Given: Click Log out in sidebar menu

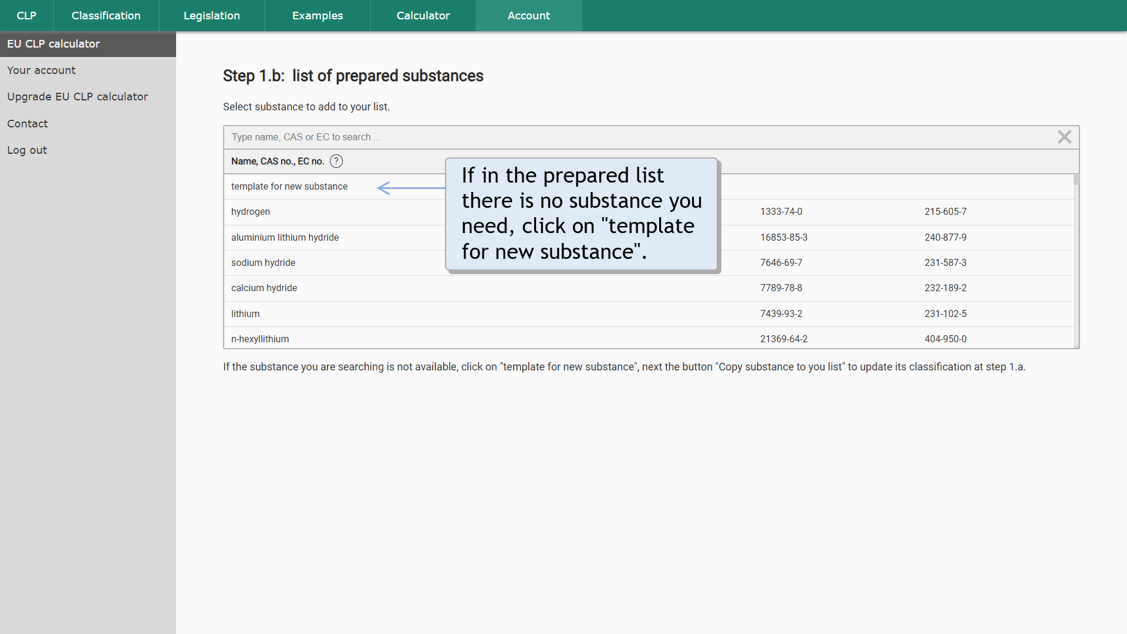Looking at the screenshot, I should 27,150.
